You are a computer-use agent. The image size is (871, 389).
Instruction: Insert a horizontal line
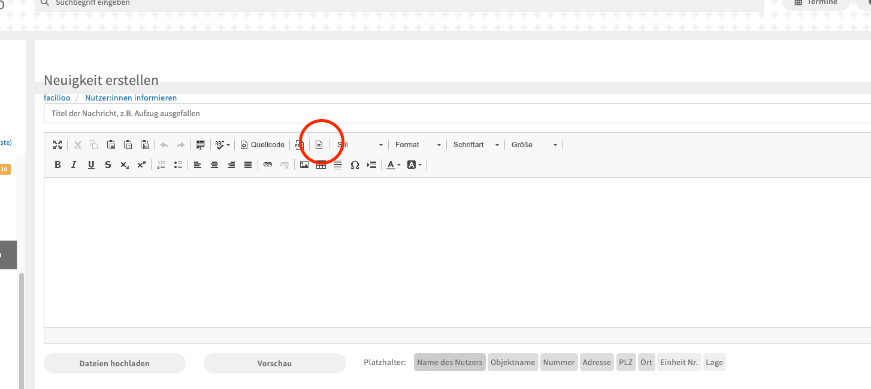(338, 165)
